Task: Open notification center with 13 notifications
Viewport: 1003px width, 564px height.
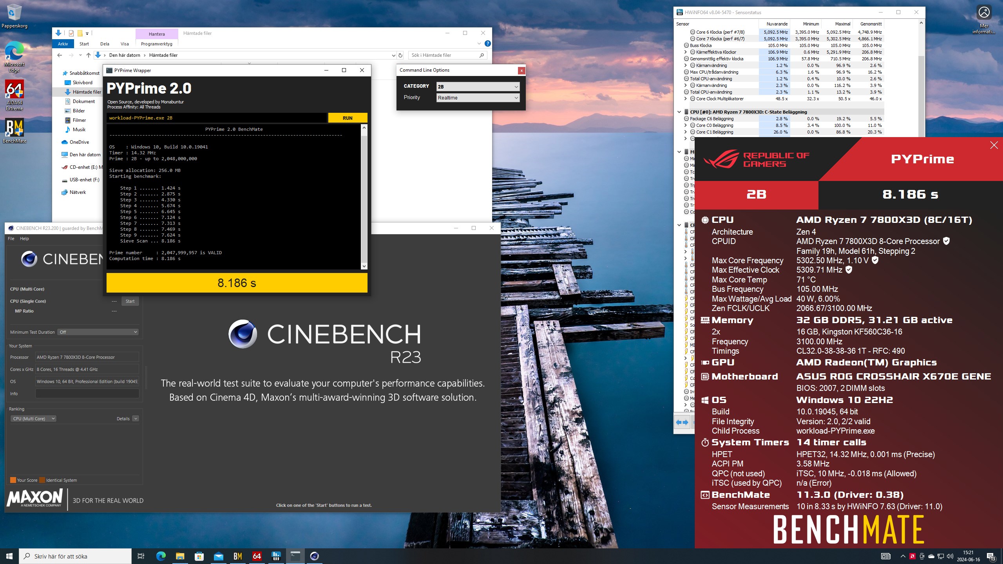Action: click(x=991, y=556)
